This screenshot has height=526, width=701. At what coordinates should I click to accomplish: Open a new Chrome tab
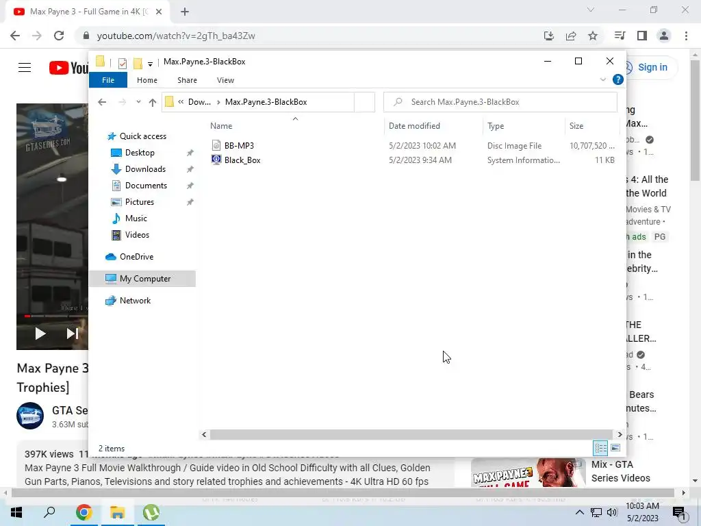[x=185, y=12]
